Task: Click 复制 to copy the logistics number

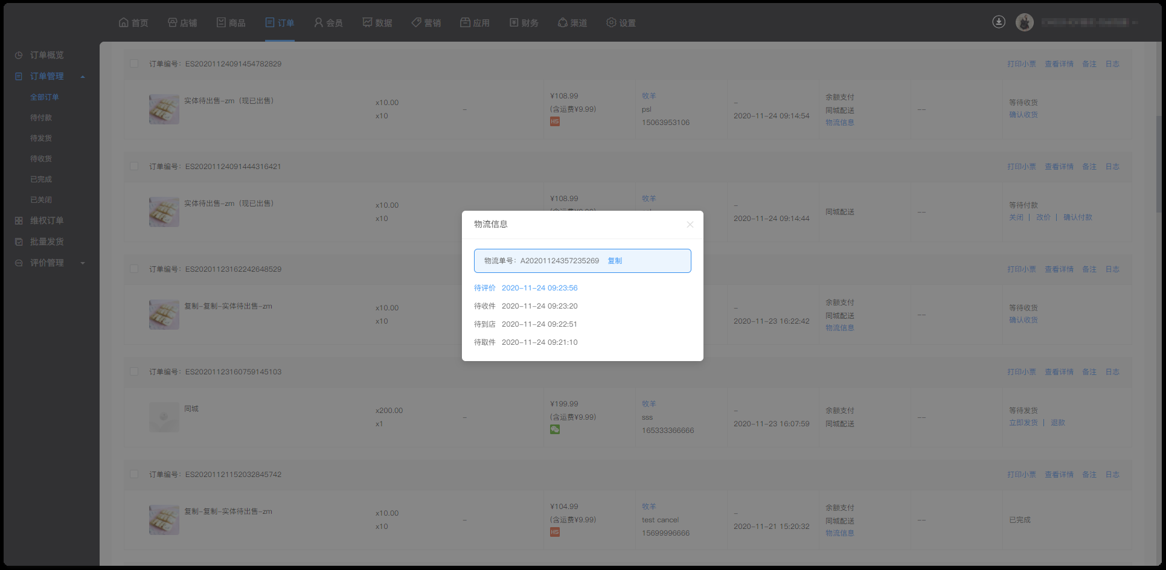Action: pos(614,261)
